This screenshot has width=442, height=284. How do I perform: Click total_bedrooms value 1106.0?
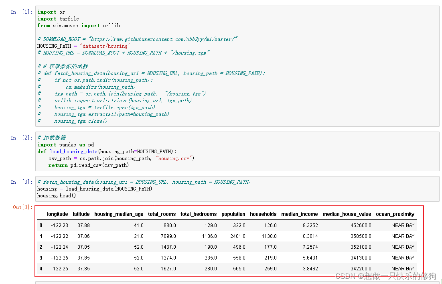point(209,236)
